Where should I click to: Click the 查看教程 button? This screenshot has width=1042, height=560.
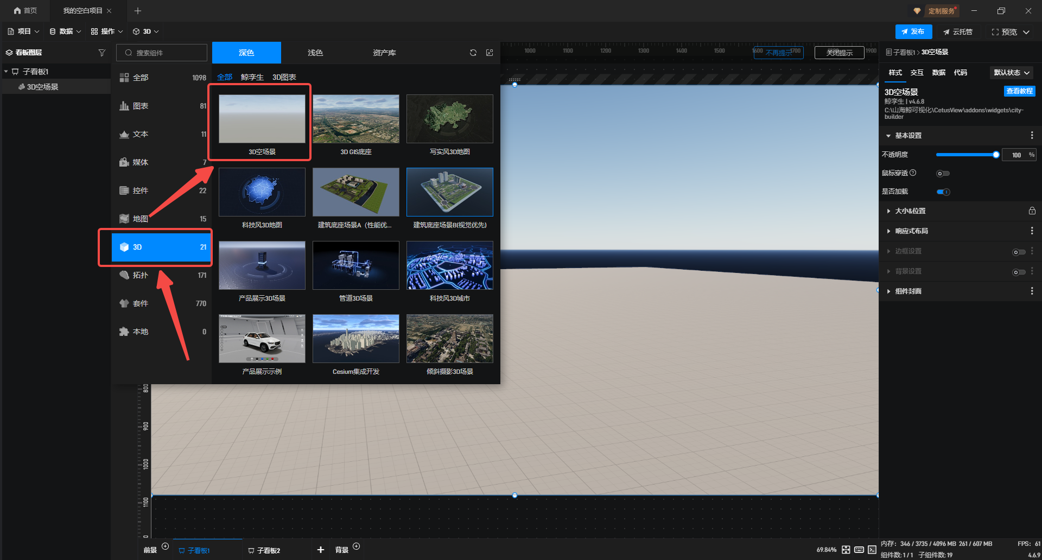(x=1019, y=91)
